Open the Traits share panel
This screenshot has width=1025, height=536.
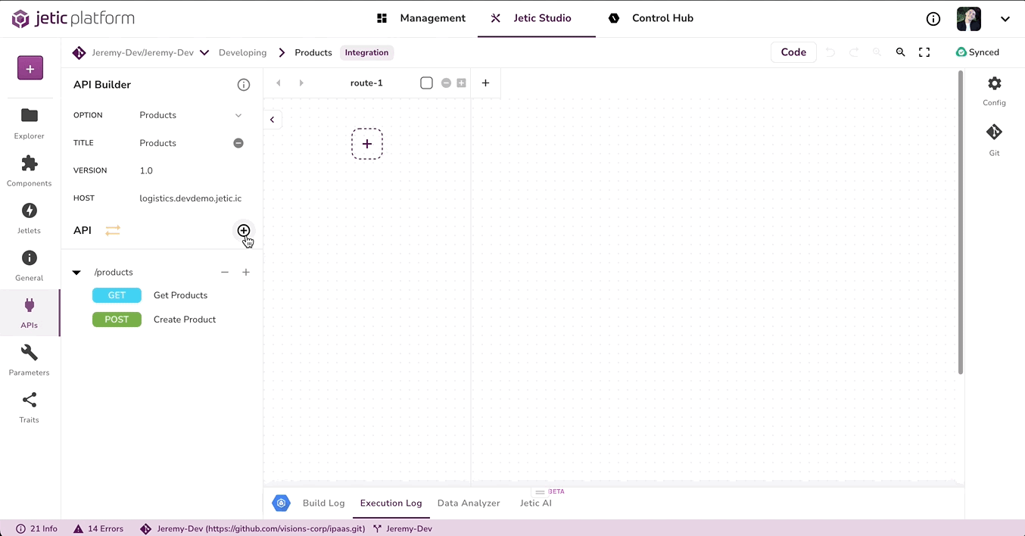pyautogui.click(x=30, y=407)
